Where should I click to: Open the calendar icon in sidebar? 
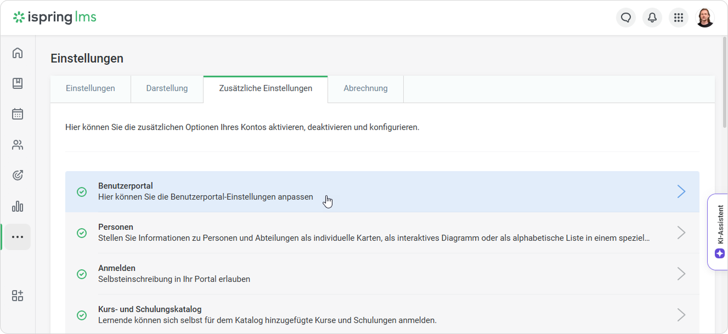[x=18, y=114]
